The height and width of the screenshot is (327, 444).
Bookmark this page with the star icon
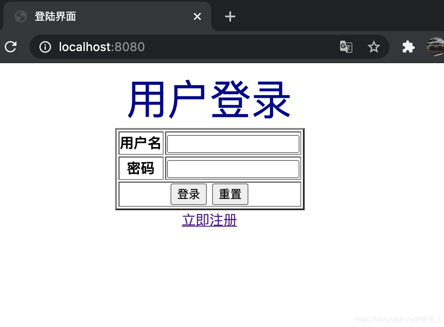pos(374,47)
